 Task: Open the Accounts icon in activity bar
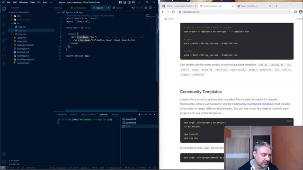(4, 154)
